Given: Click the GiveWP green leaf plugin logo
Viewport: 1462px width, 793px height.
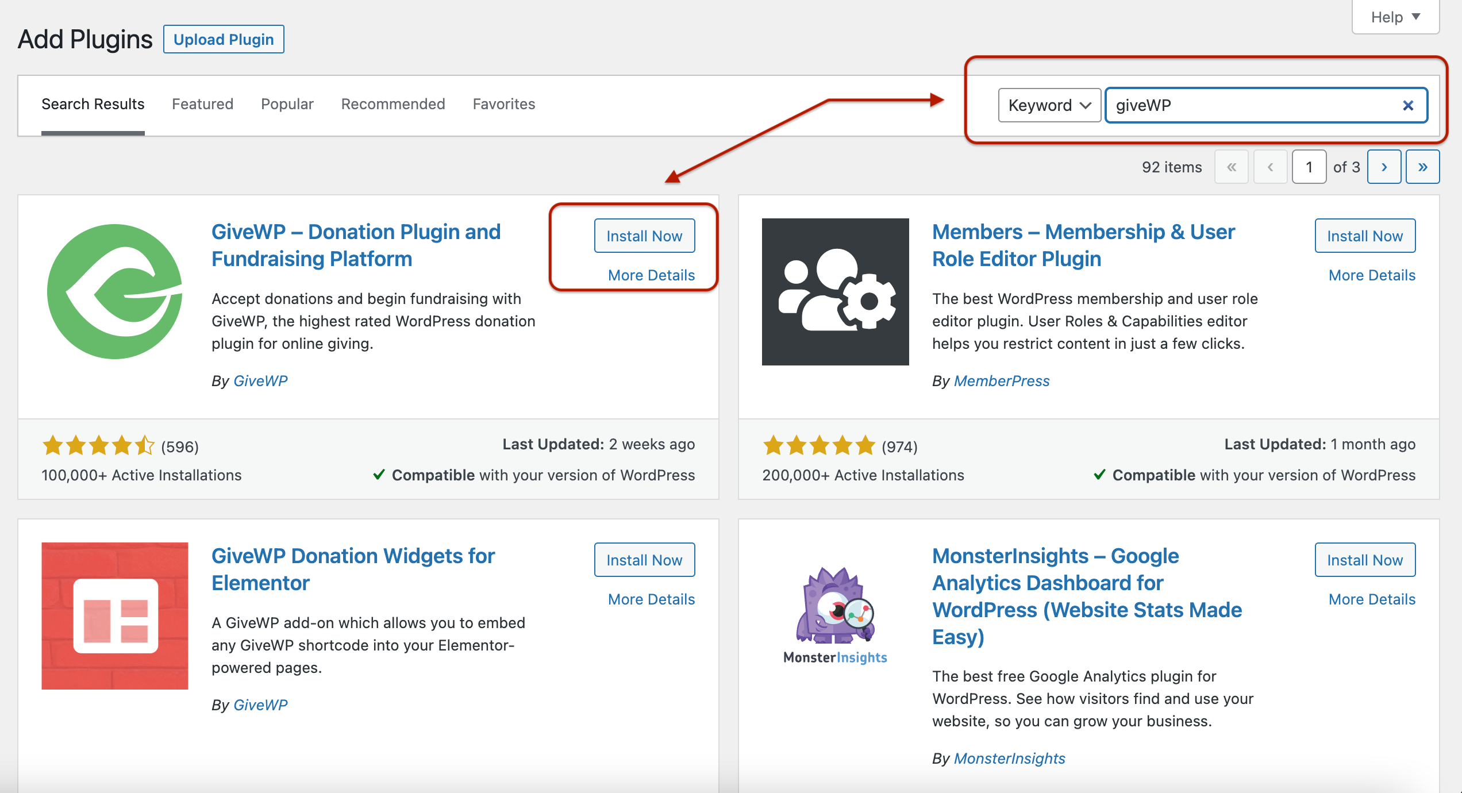Looking at the screenshot, I should click(115, 291).
